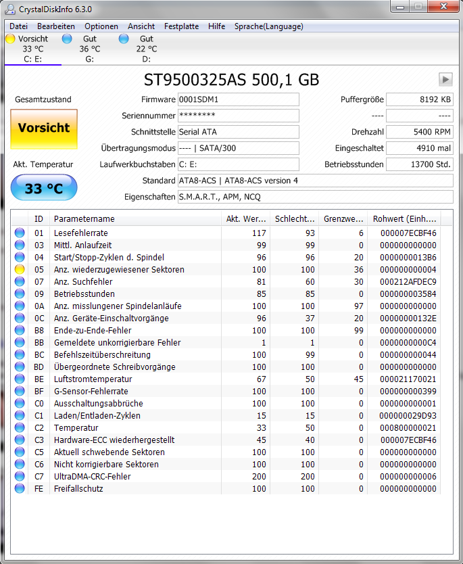
Task: Click the Akt. Wer... column header
Action: (245, 218)
